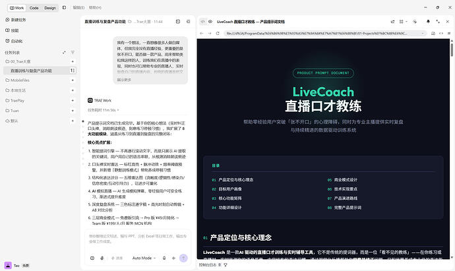The height and width of the screenshot is (271, 455).
Task: Go back in the preview browser
Action: pos(202,34)
